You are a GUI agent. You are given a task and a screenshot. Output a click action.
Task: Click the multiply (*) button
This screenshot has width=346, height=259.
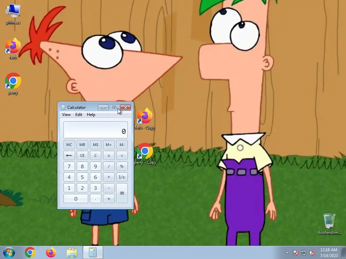[x=109, y=177]
